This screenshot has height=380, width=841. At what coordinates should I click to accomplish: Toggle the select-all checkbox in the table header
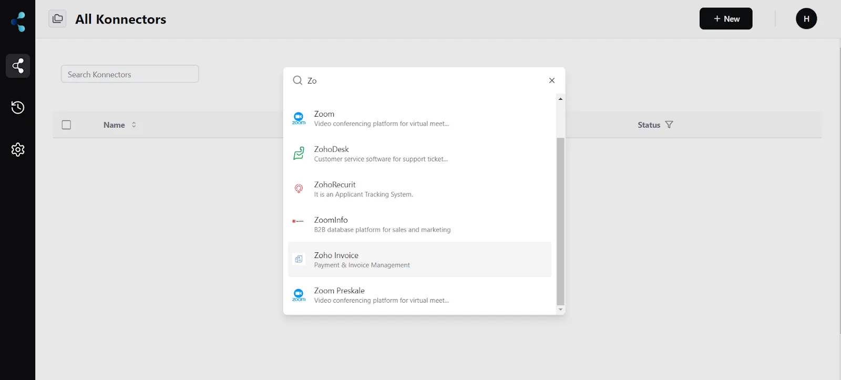point(66,125)
